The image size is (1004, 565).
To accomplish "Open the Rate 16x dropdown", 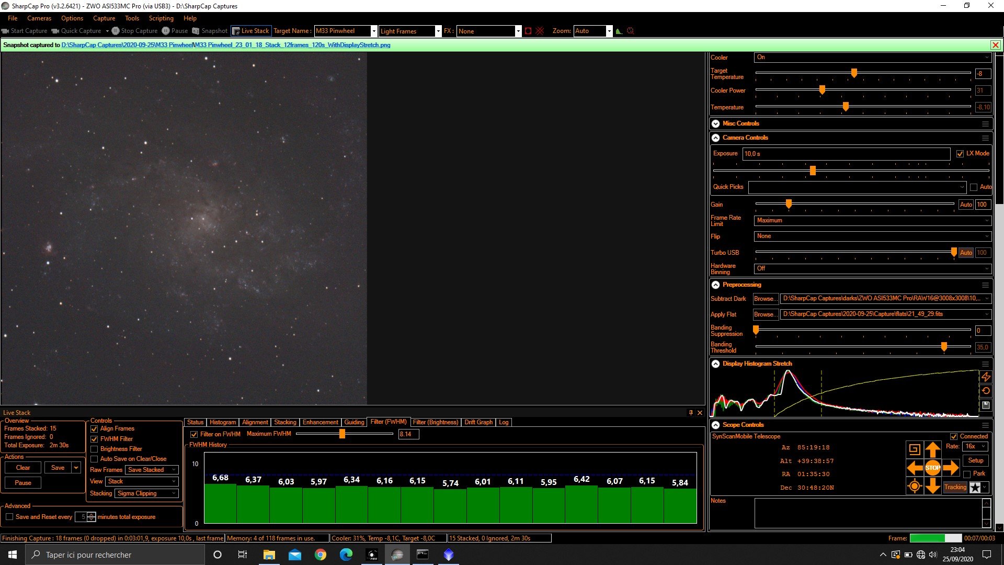I will click(x=975, y=447).
